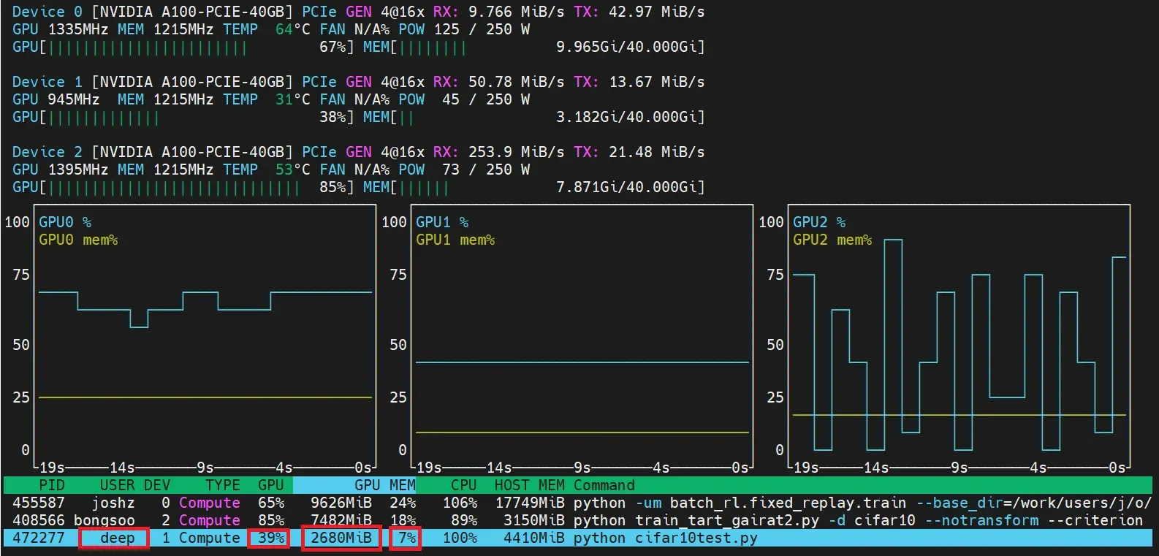The height and width of the screenshot is (556, 1159).
Task: Click the 945MHz GPU clock reading
Action: tap(74, 99)
